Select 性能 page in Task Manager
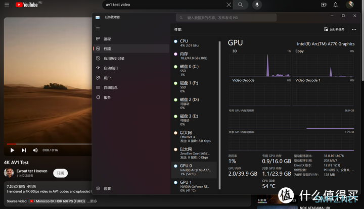 click(x=131, y=48)
